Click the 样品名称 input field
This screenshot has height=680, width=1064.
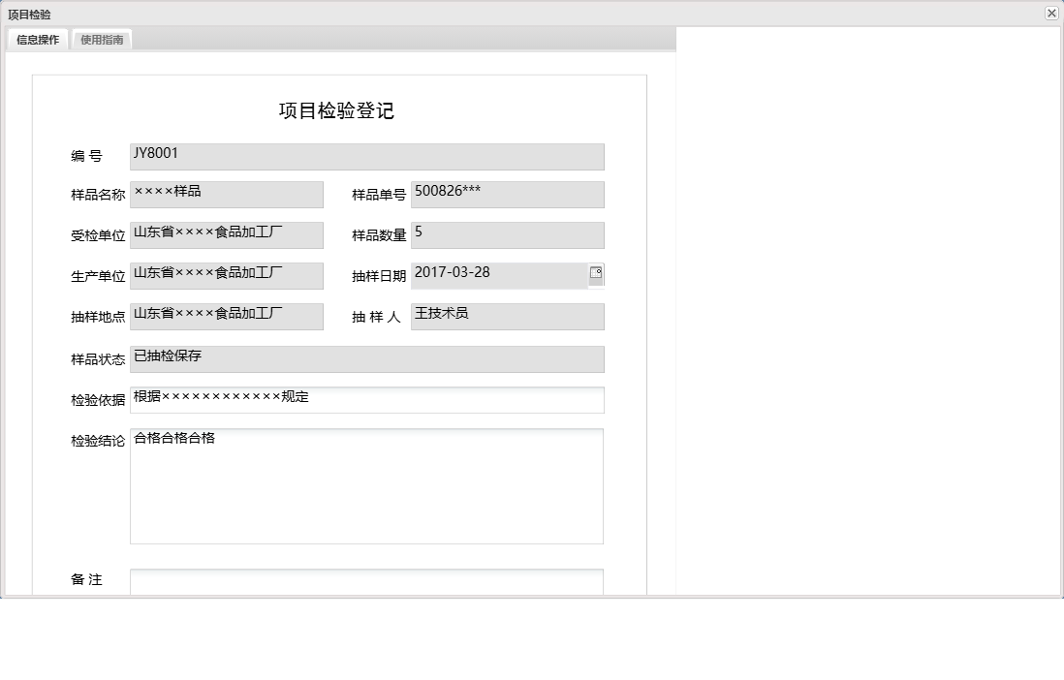tap(227, 194)
